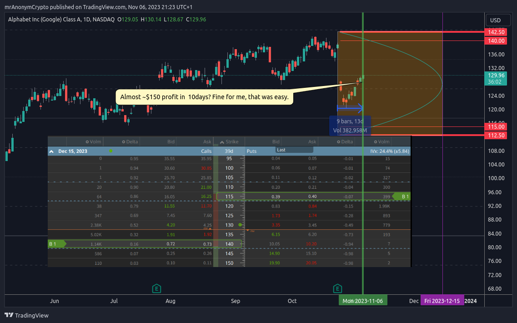Click the 142.50 red price label
The height and width of the screenshot is (323, 517).
[496, 32]
